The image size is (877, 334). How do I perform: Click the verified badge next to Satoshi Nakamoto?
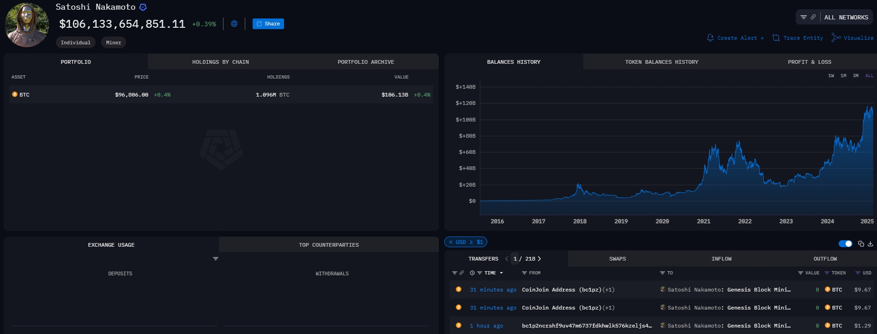[x=143, y=7]
